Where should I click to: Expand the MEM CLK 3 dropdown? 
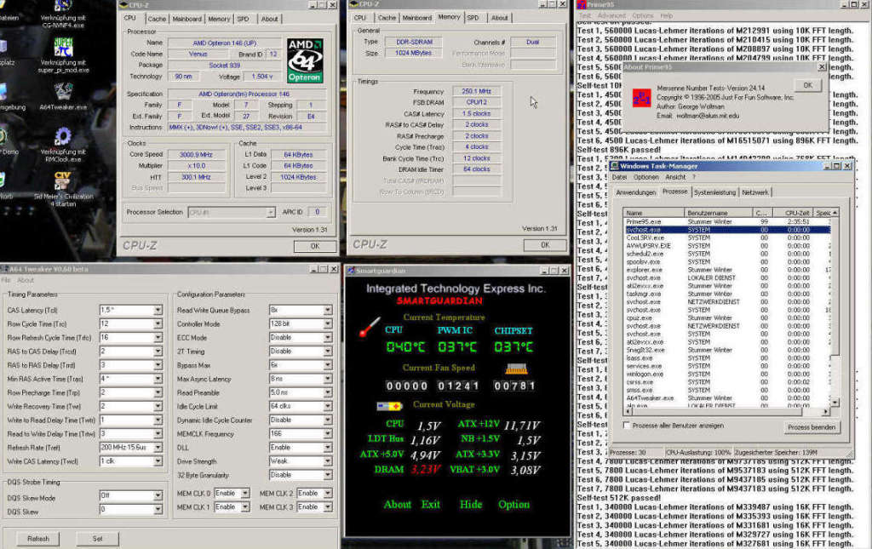pos(328,507)
